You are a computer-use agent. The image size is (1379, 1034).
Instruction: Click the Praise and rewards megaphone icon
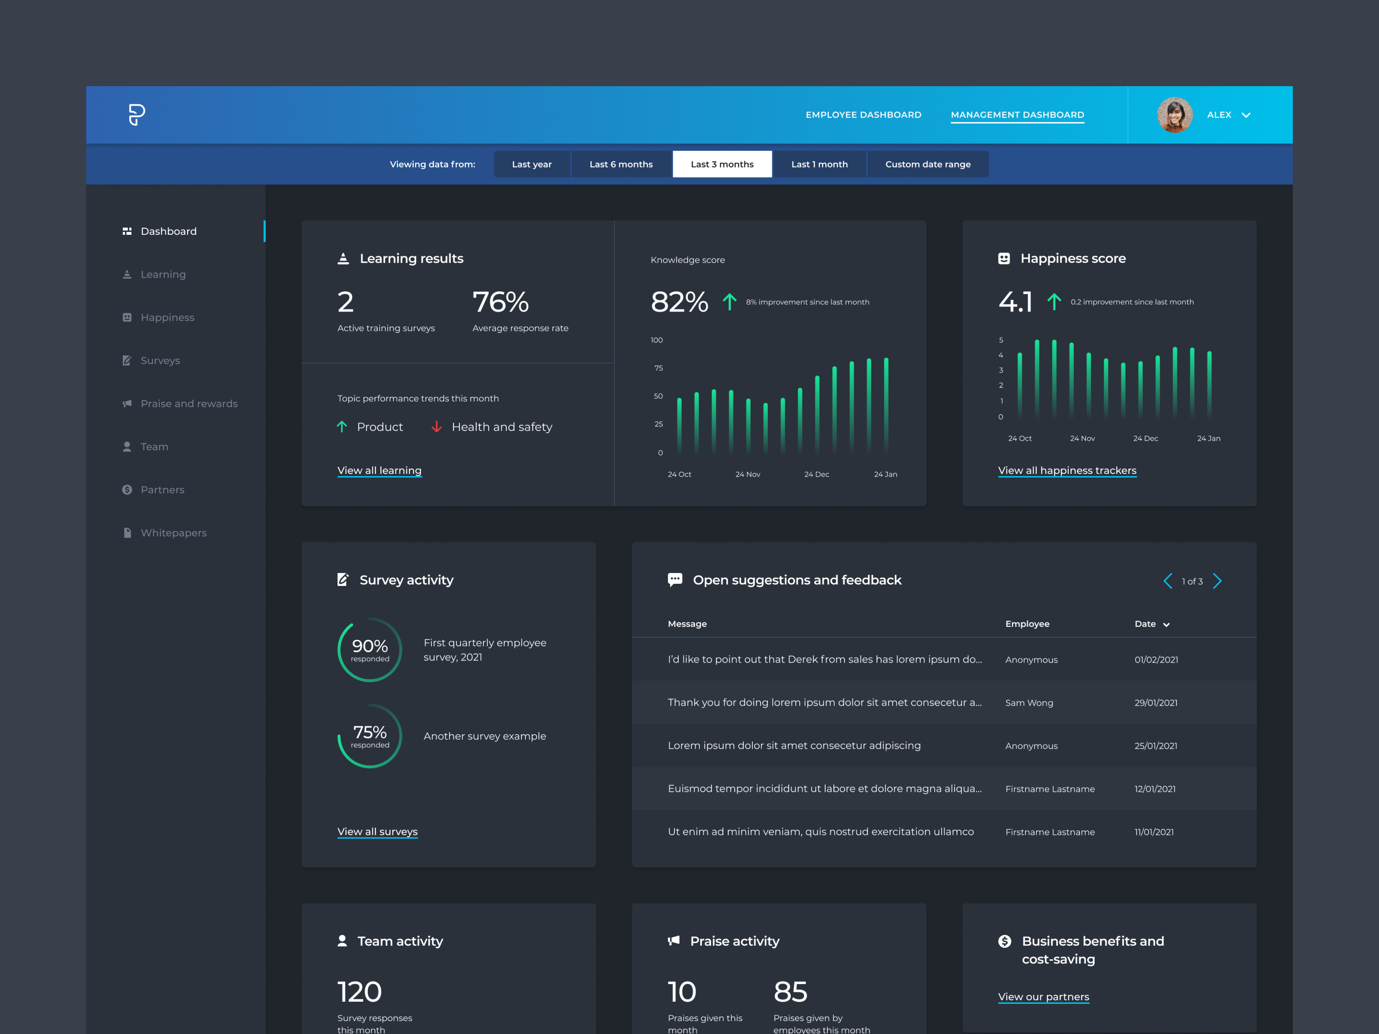click(127, 403)
